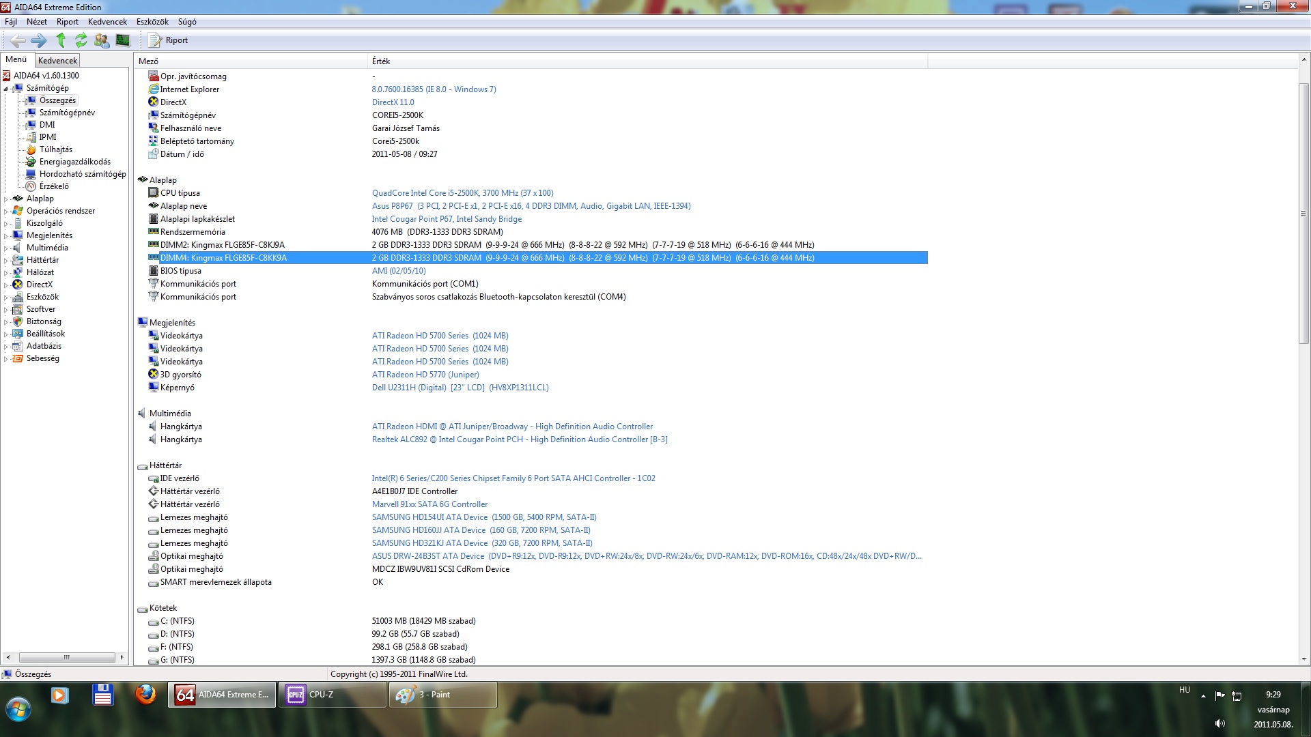The height and width of the screenshot is (737, 1311).
Task: Expand the Hálózat tree node
Action: pos(5,272)
